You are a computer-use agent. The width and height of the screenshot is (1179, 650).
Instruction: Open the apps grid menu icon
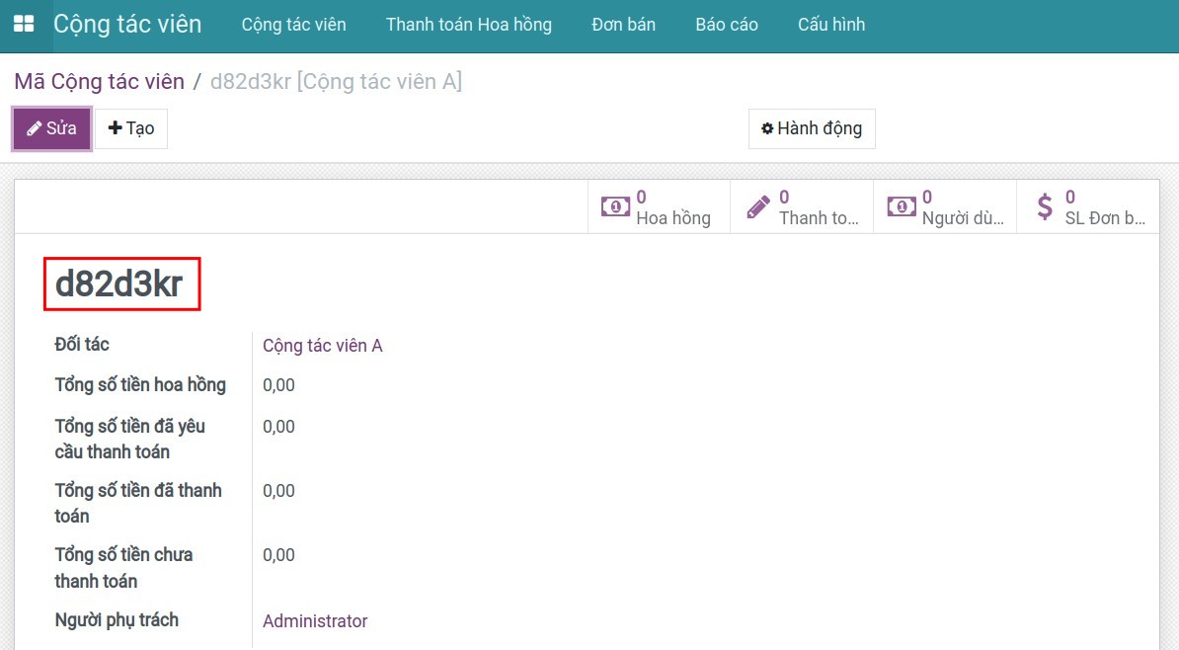pos(23,25)
